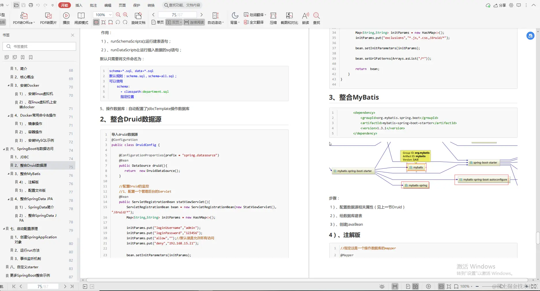
Task: Collapse all bookmarks icon in sidebar
Action: (x=15, y=57)
